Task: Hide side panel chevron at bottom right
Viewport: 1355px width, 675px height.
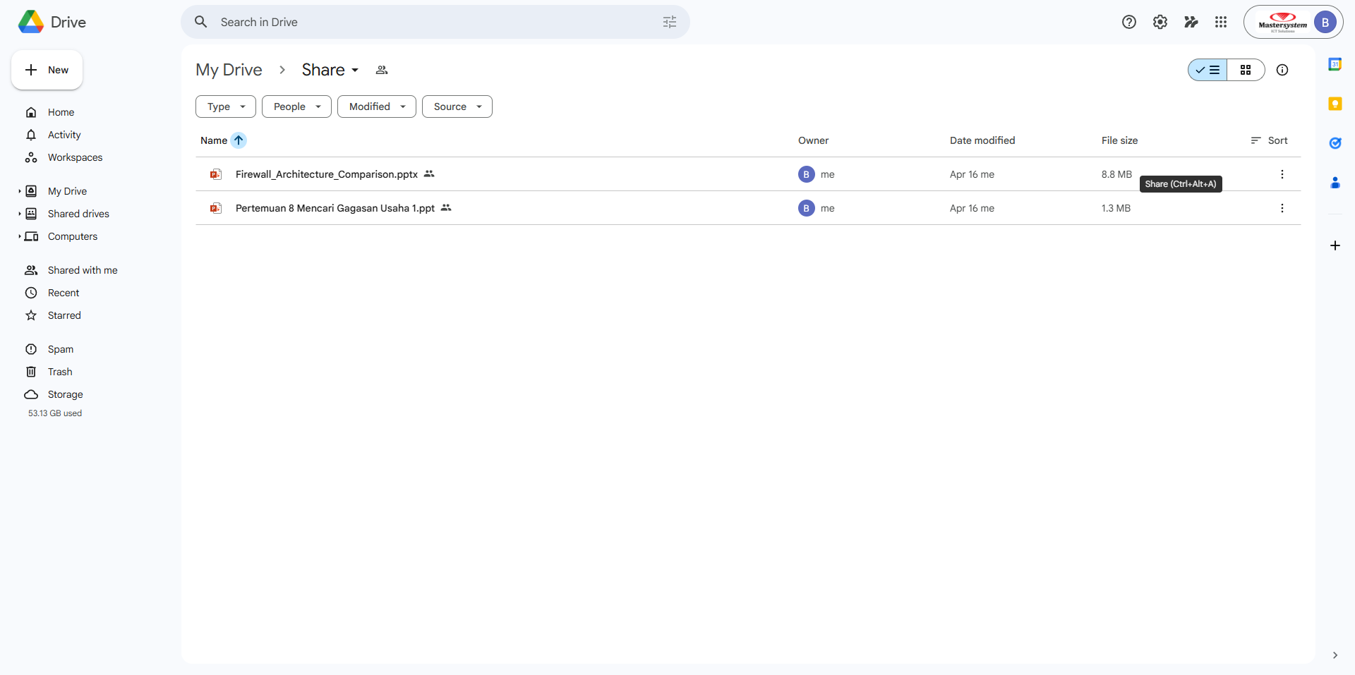Action: (x=1335, y=655)
